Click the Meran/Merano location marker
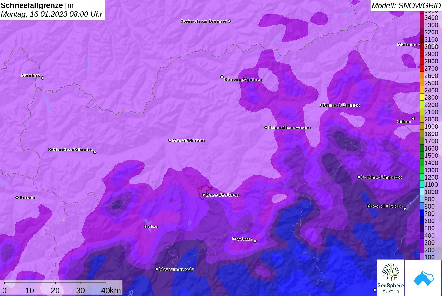Viewport: 442px width, 296px height. click(170, 140)
